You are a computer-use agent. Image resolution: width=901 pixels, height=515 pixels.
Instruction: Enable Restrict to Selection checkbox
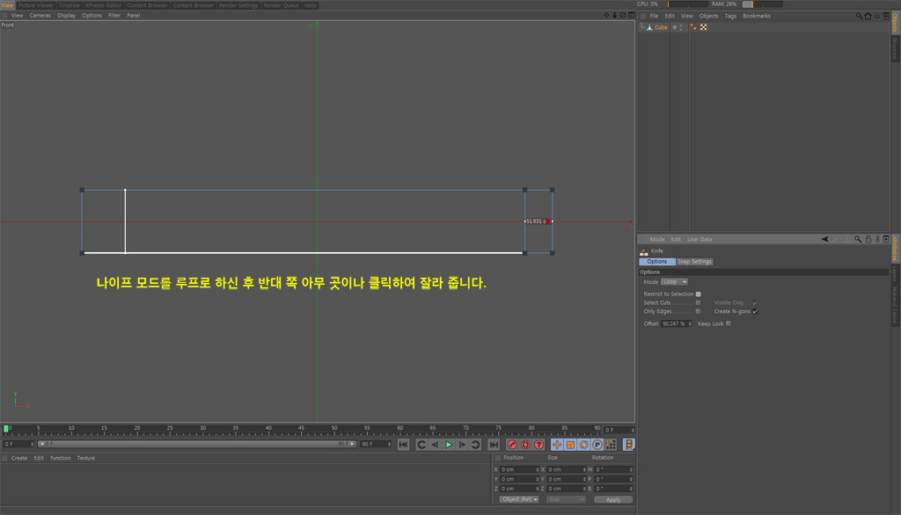click(x=698, y=294)
